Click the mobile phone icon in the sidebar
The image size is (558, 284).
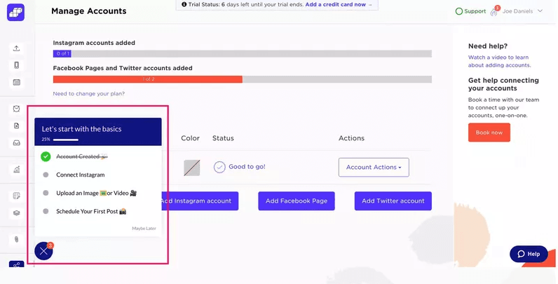click(16, 65)
